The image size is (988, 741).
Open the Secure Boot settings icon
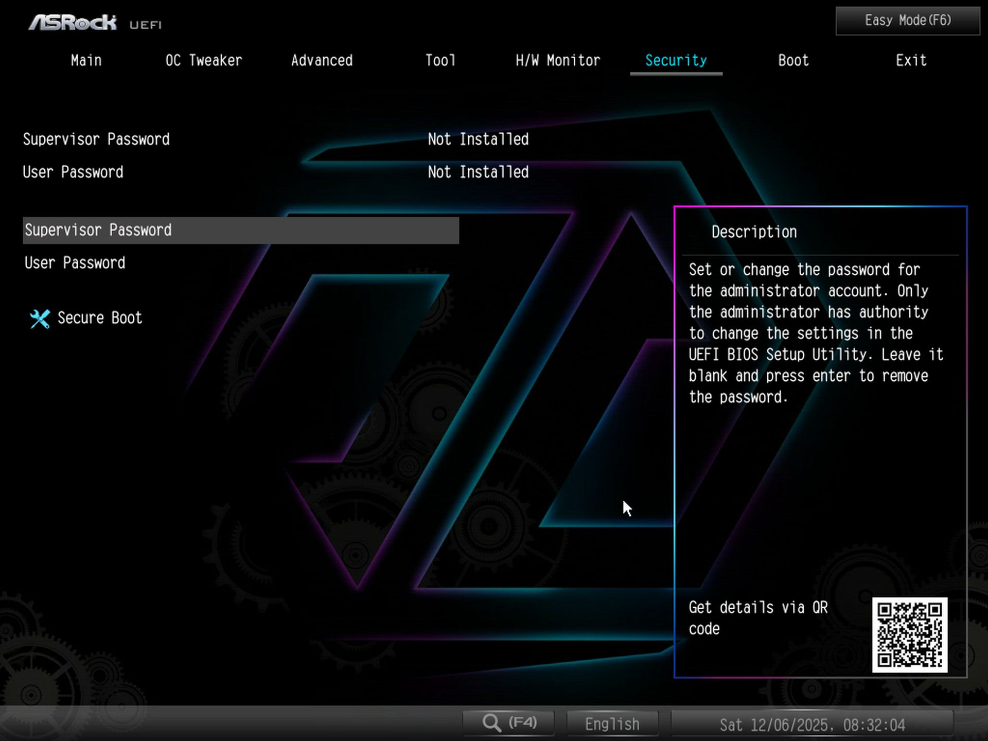[40, 318]
